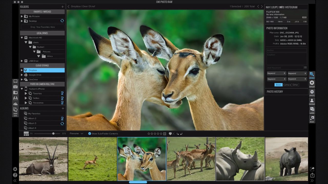Switch to the Develop module
The height and width of the screenshot is (184, 328).
pos(312,84)
